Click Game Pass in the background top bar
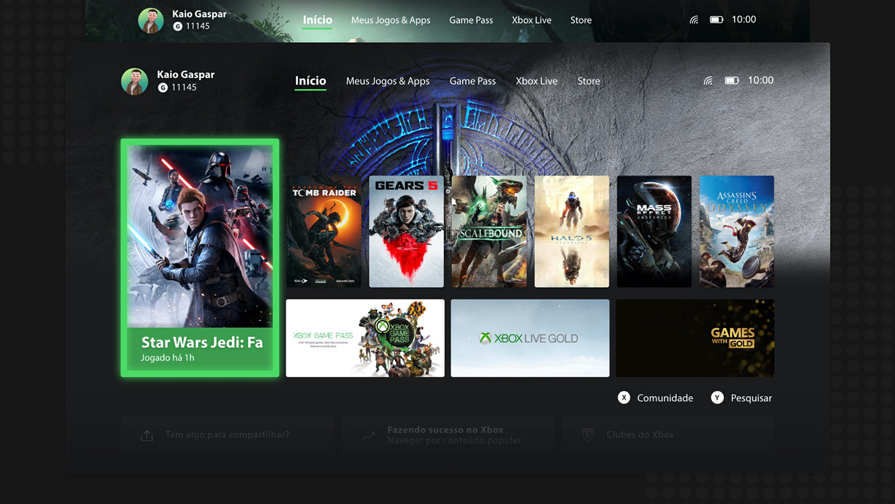 (x=471, y=20)
